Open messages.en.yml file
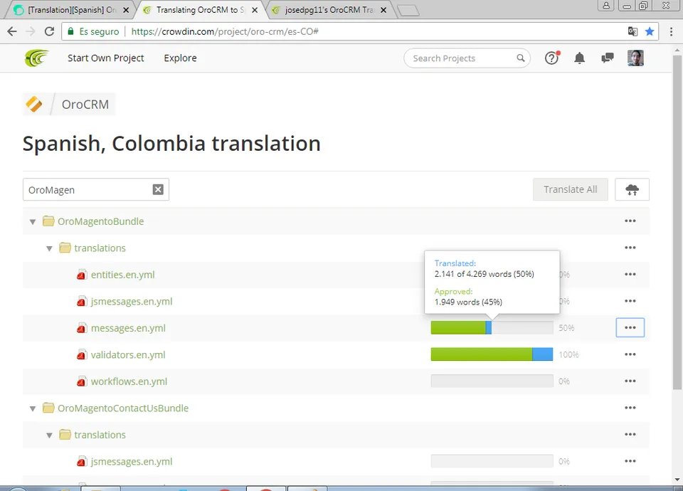The width and height of the screenshot is (683, 491). (x=128, y=328)
